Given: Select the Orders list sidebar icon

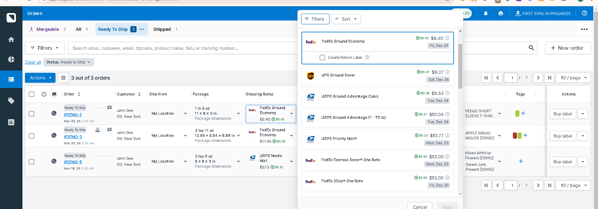Looking at the screenshot, I should click(11, 79).
